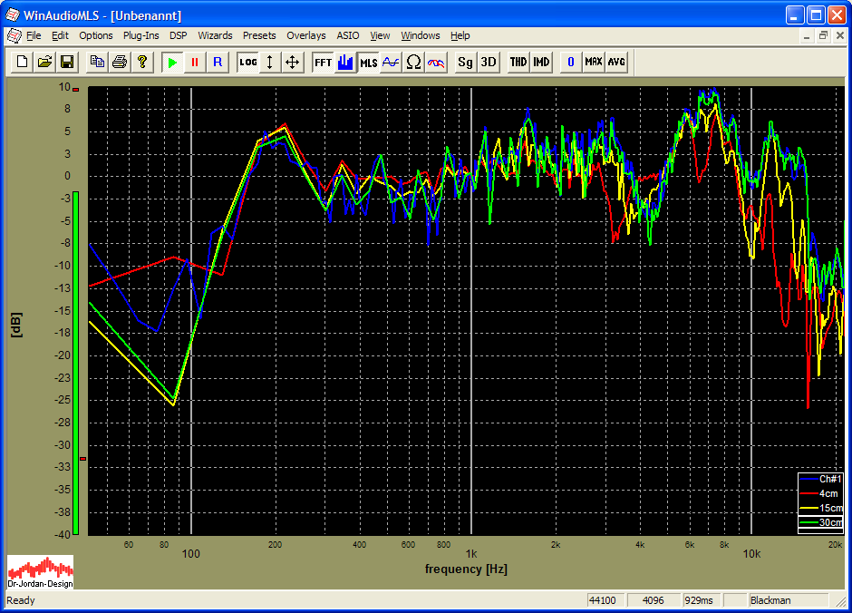Toggle the LOG axis button

click(247, 62)
